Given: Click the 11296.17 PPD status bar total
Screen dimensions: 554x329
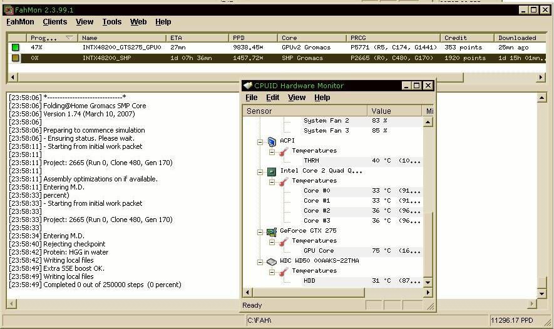Looking at the screenshot, I should pos(511,320).
